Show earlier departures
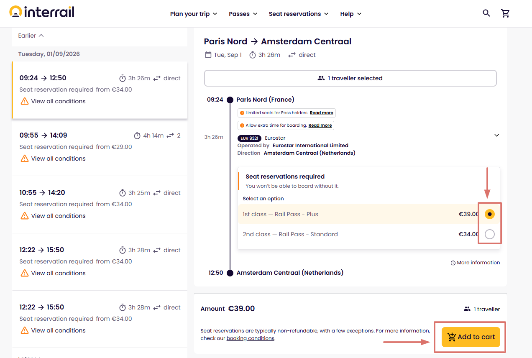Image resolution: width=532 pixels, height=358 pixels. pyautogui.click(x=31, y=36)
